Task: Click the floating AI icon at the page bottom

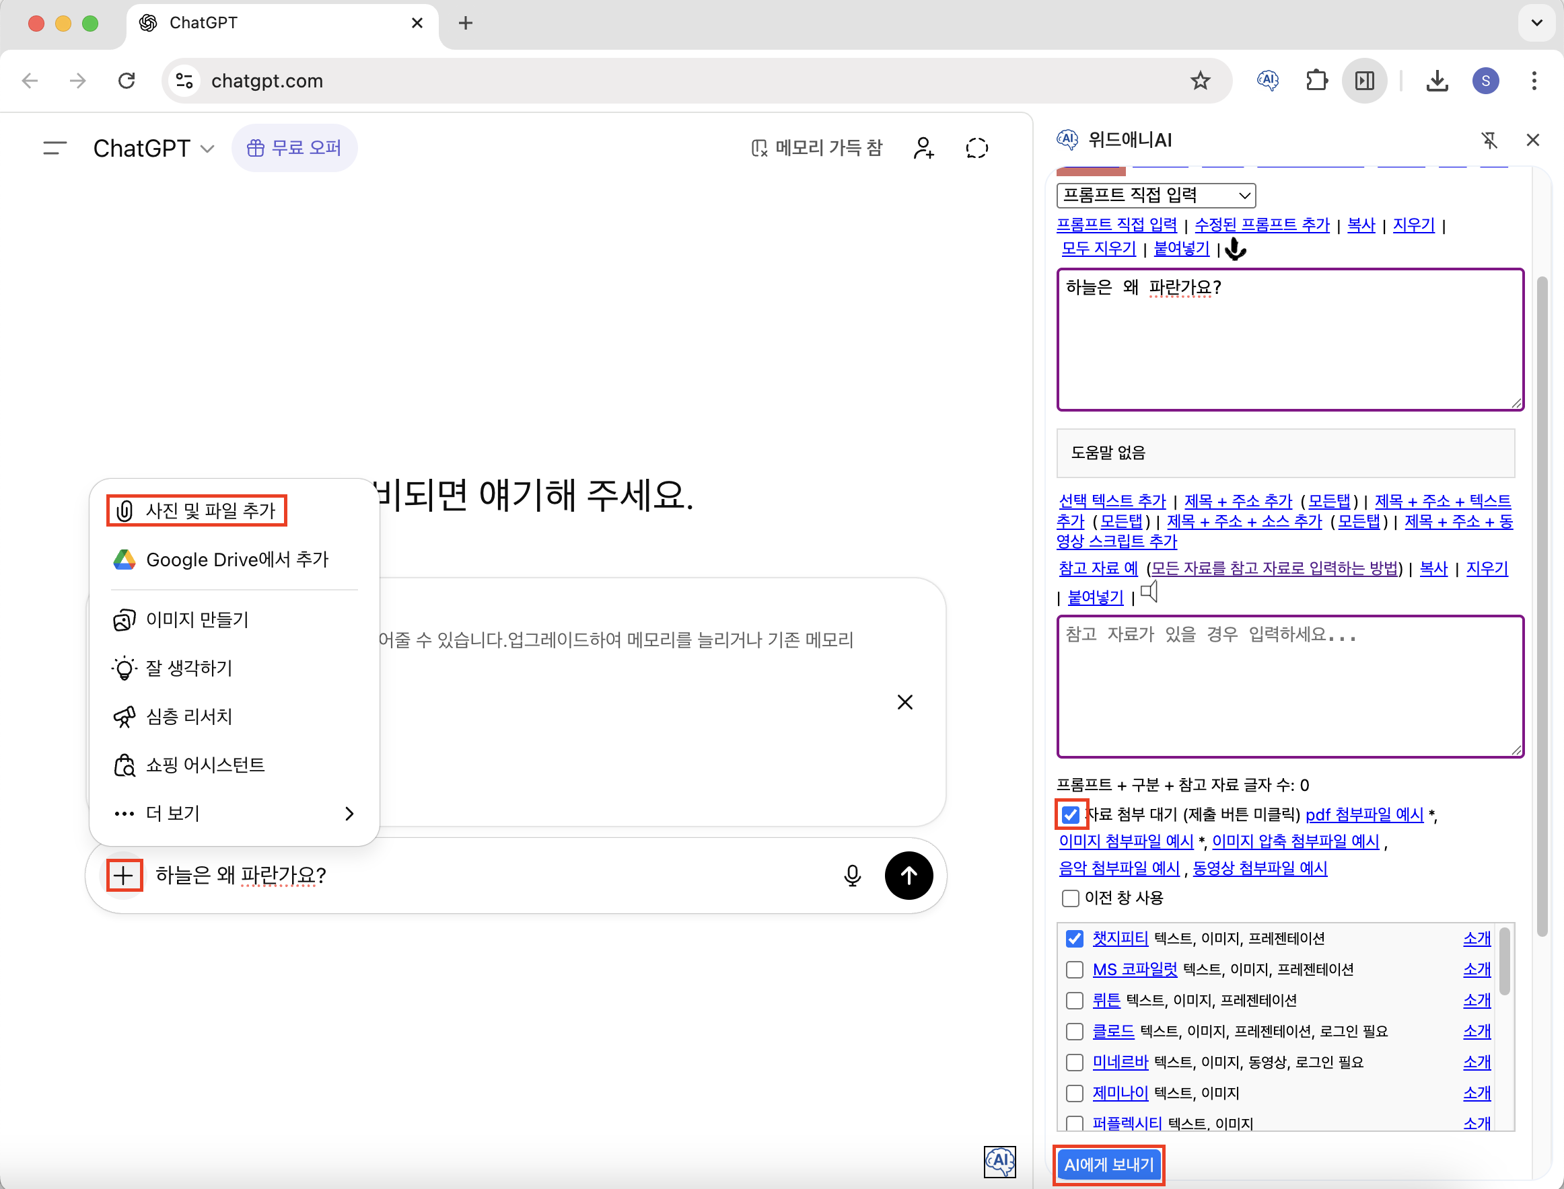Action: [999, 1161]
